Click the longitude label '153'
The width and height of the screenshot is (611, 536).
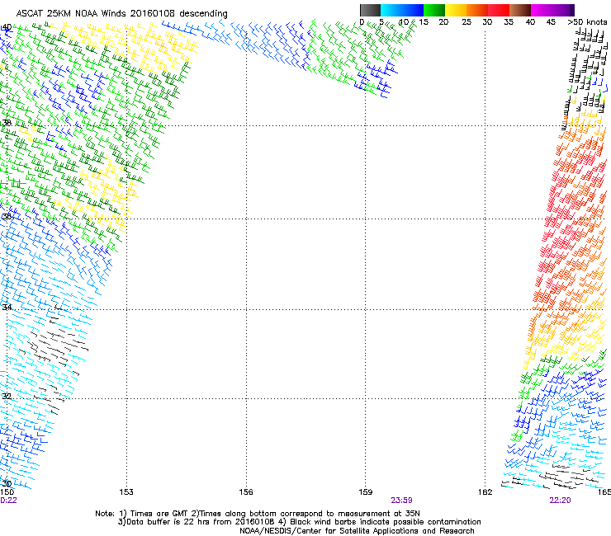tap(126, 492)
